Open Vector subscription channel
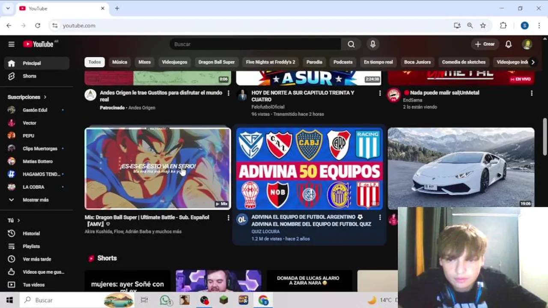 click(37, 123)
